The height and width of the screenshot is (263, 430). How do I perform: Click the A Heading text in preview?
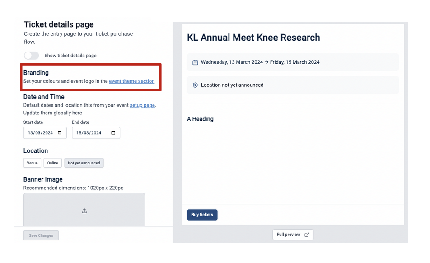[200, 119]
